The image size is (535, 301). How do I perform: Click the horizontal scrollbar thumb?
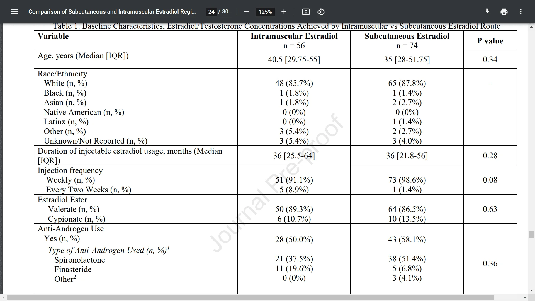pos(251,298)
